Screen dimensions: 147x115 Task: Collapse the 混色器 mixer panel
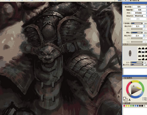[123, 103]
